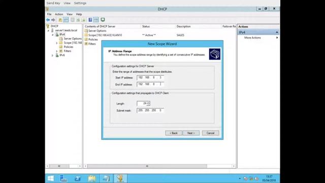
Task: Click the Up One Level folder icon
Action: pos(60,20)
